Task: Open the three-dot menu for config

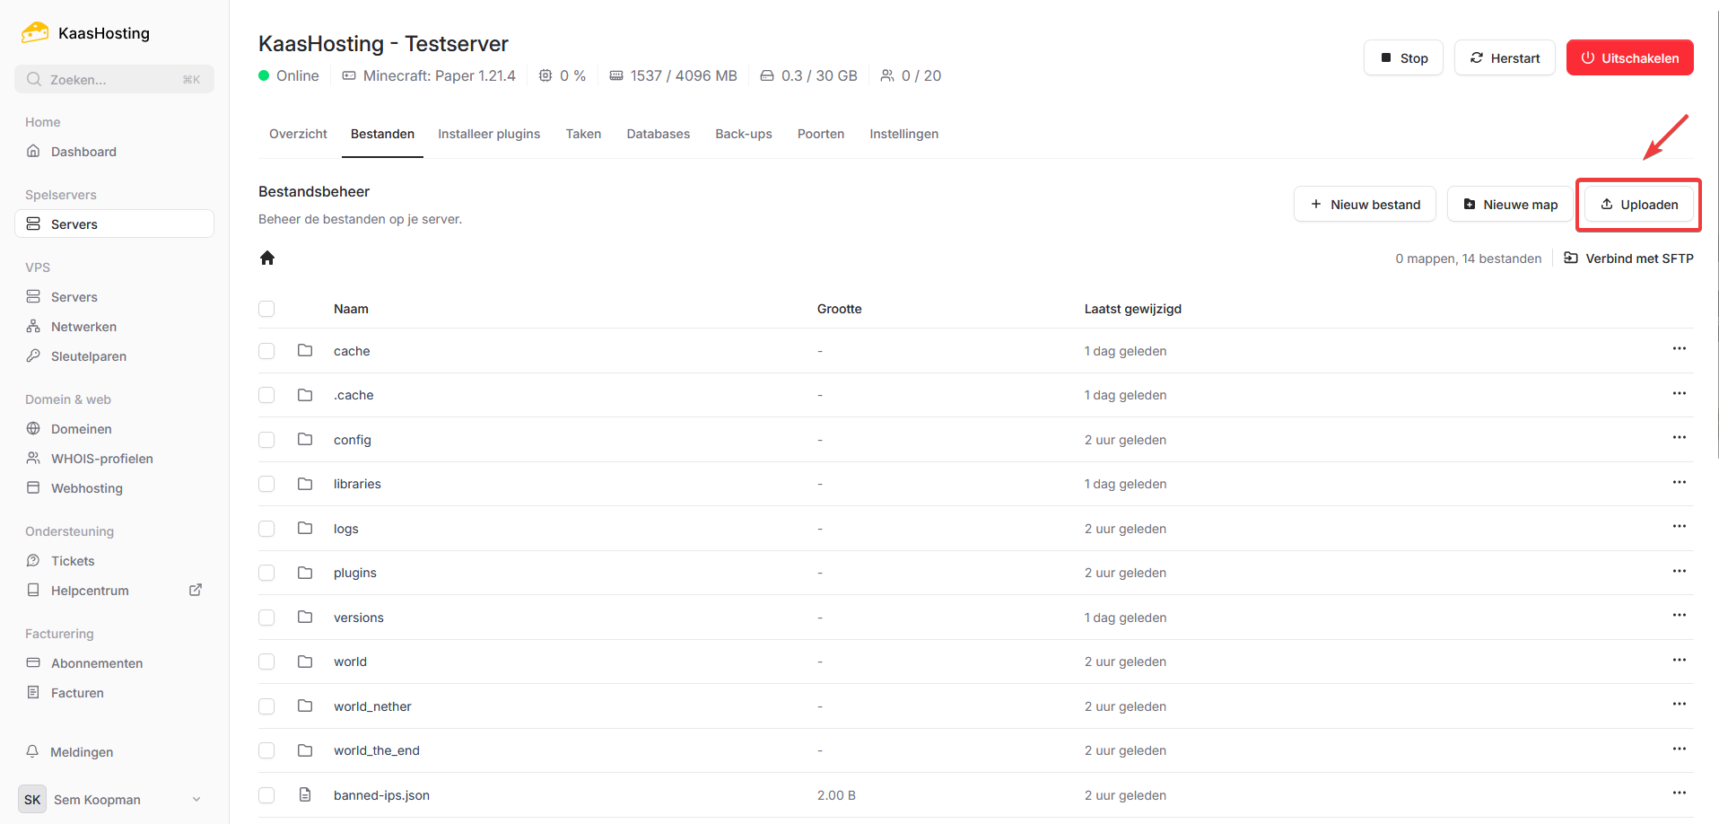Action: point(1679,438)
